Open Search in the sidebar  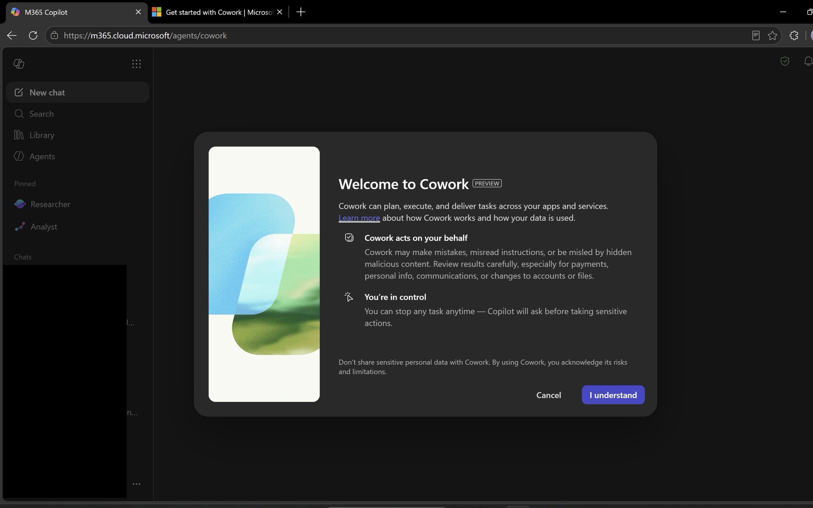78,114
